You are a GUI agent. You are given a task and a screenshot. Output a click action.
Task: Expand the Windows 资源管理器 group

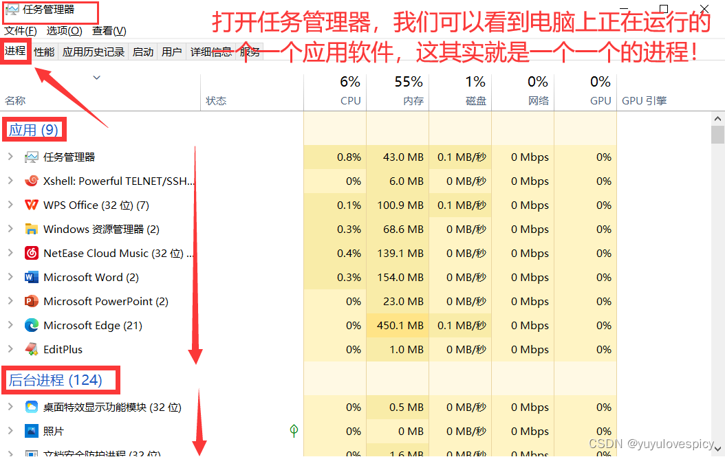(10, 230)
